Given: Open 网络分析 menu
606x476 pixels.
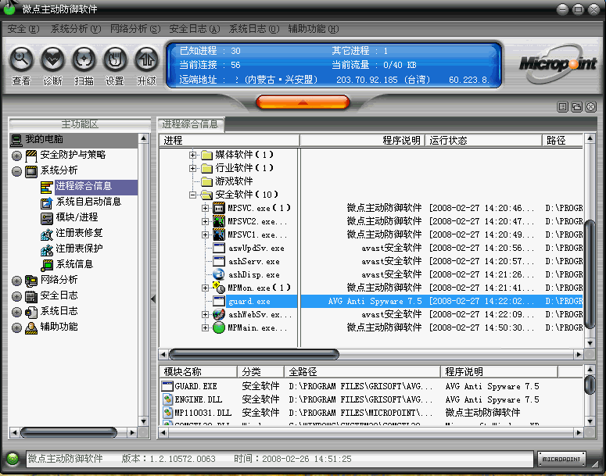Looking at the screenshot, I should (134, 29).
